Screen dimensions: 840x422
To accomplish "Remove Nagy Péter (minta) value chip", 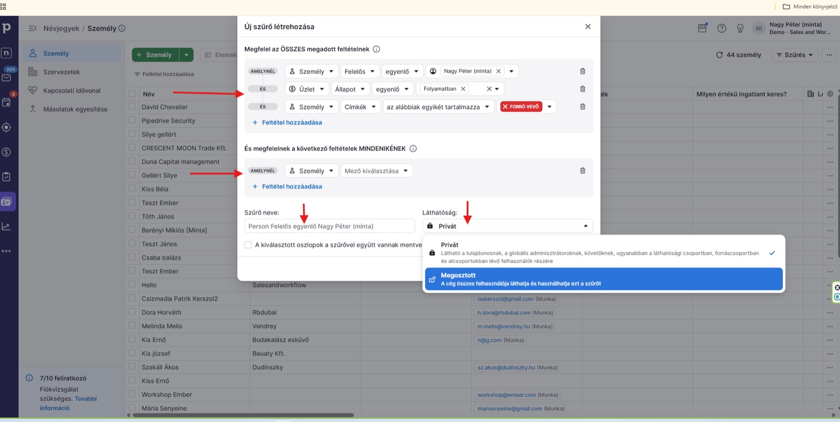I will 498,71.
